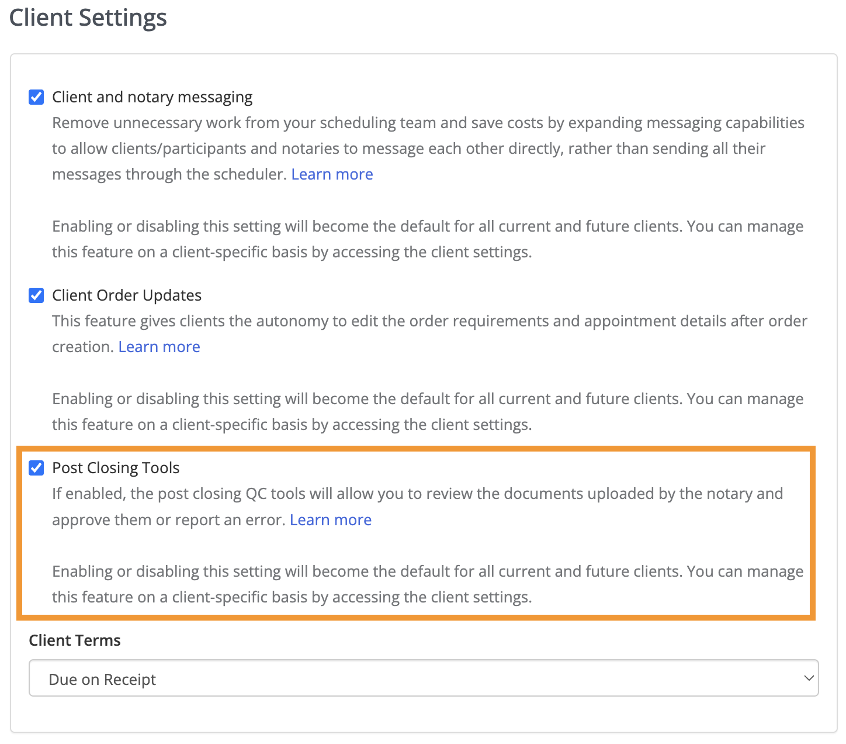846x744 pixels.
Task: Click the Client and notary messaging label text
Action: coord(152,97)
